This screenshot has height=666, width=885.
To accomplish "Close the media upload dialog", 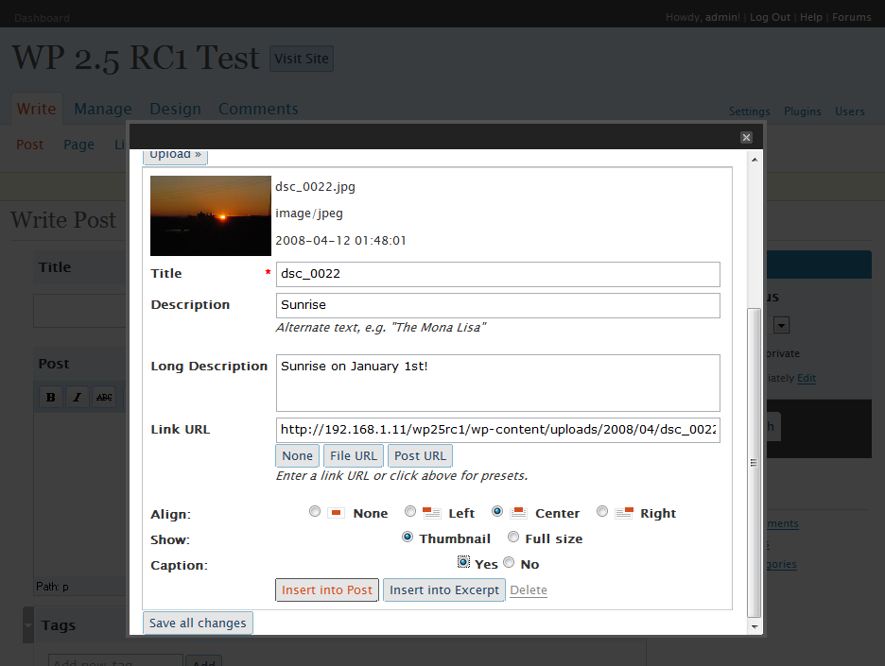I will (746, 138).
